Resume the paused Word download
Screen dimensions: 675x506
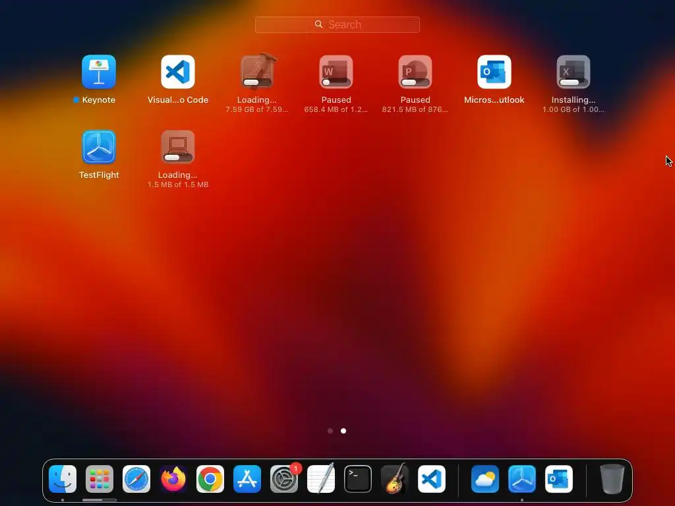point(336,72)
